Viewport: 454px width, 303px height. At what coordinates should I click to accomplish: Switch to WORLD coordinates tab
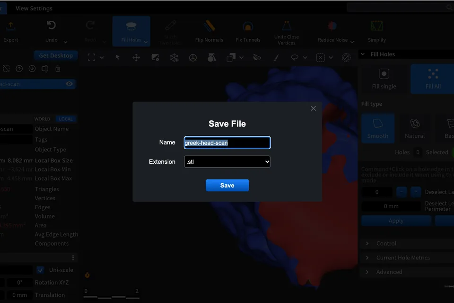(x=42, y=119)
